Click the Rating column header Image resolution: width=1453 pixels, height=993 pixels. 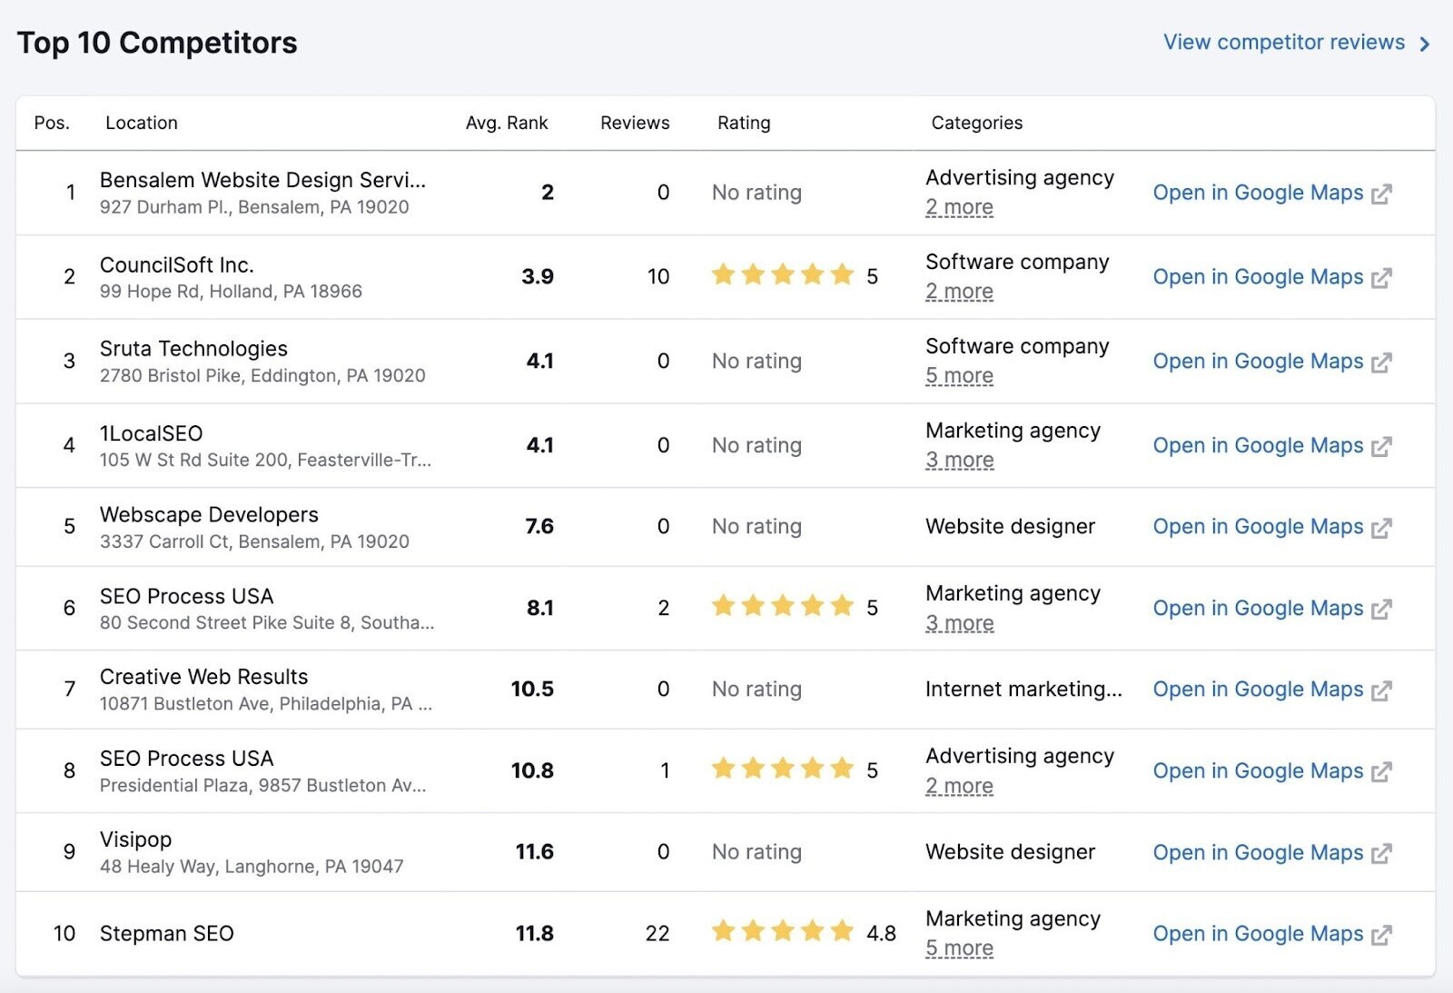744,123
